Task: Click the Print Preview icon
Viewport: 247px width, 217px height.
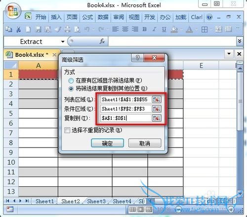Action: coord(77,30)
